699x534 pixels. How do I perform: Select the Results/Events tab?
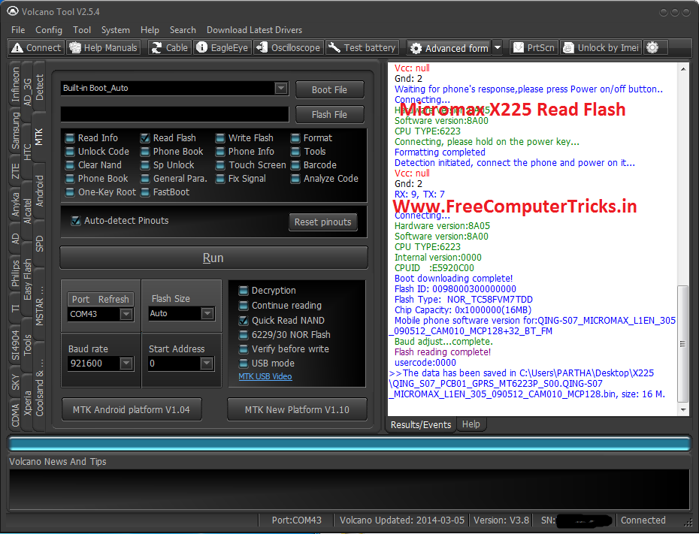click(421, 424)
